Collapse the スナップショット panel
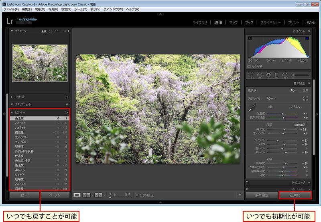The width and height of the screenshot is (321, 222). 12,104
